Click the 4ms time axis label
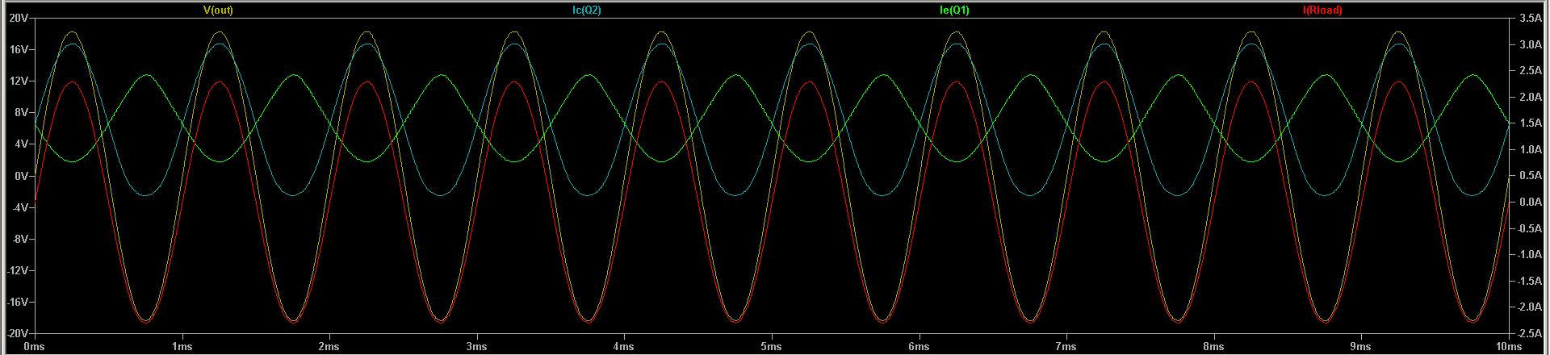 (x=623, y=346)
